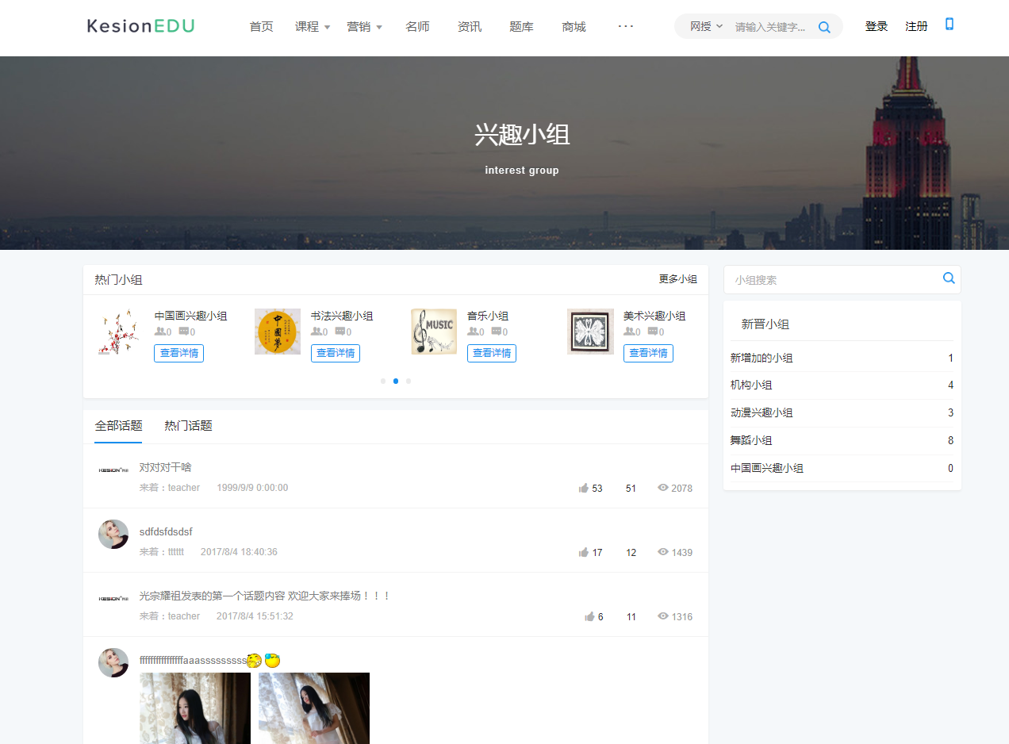Click 查看详情 for 书法兴趣小组

point(335,354)
